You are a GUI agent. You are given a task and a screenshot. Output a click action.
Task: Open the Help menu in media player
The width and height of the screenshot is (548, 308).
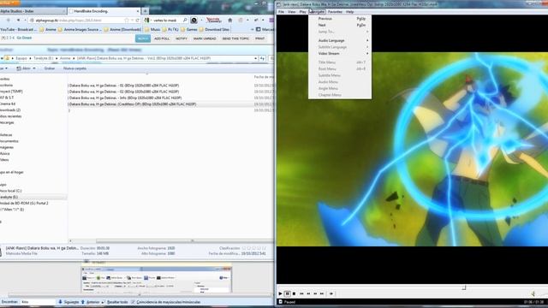coord(349,12)
